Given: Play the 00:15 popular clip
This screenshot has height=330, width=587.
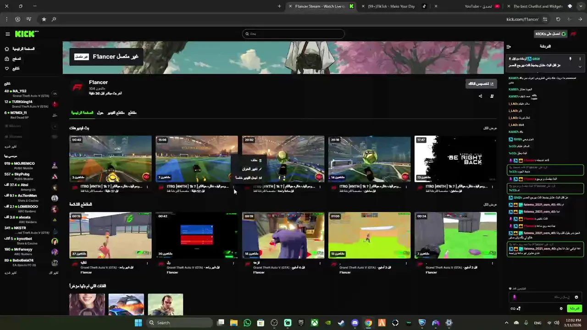Looking at the screenshot, I should pyautogui.click(x=111, y=235).
